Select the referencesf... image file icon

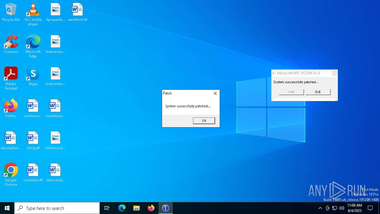pos(56,141)
